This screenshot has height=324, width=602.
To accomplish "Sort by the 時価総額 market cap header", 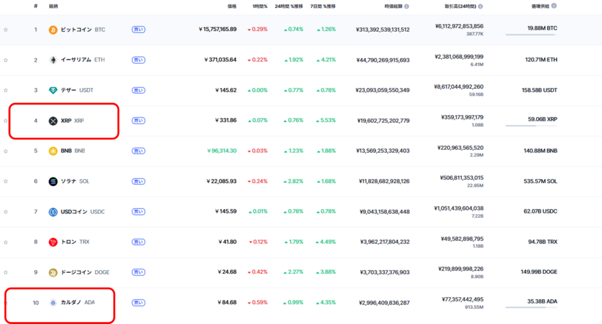I will coord(393,6).
